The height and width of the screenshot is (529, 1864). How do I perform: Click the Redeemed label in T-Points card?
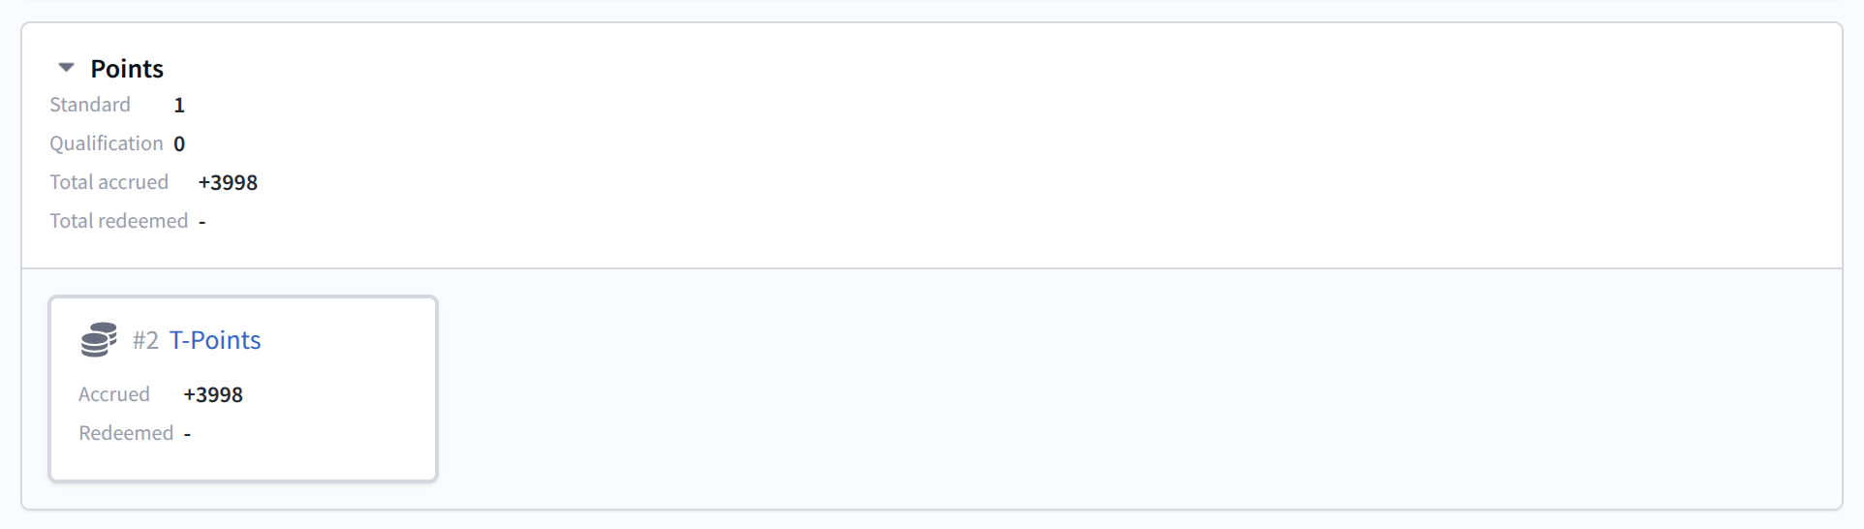point(126,433)
